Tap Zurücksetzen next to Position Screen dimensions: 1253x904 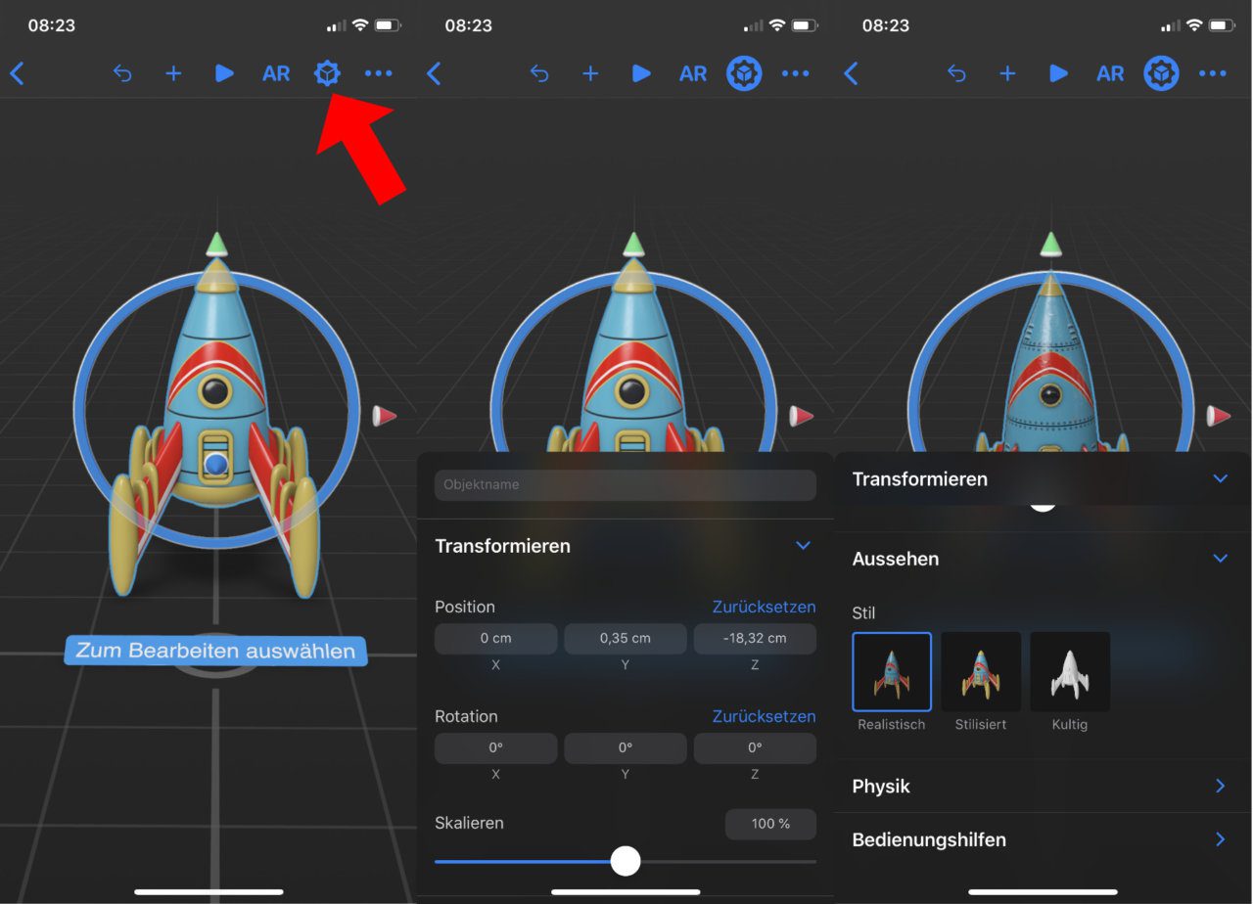coord(763,607)
